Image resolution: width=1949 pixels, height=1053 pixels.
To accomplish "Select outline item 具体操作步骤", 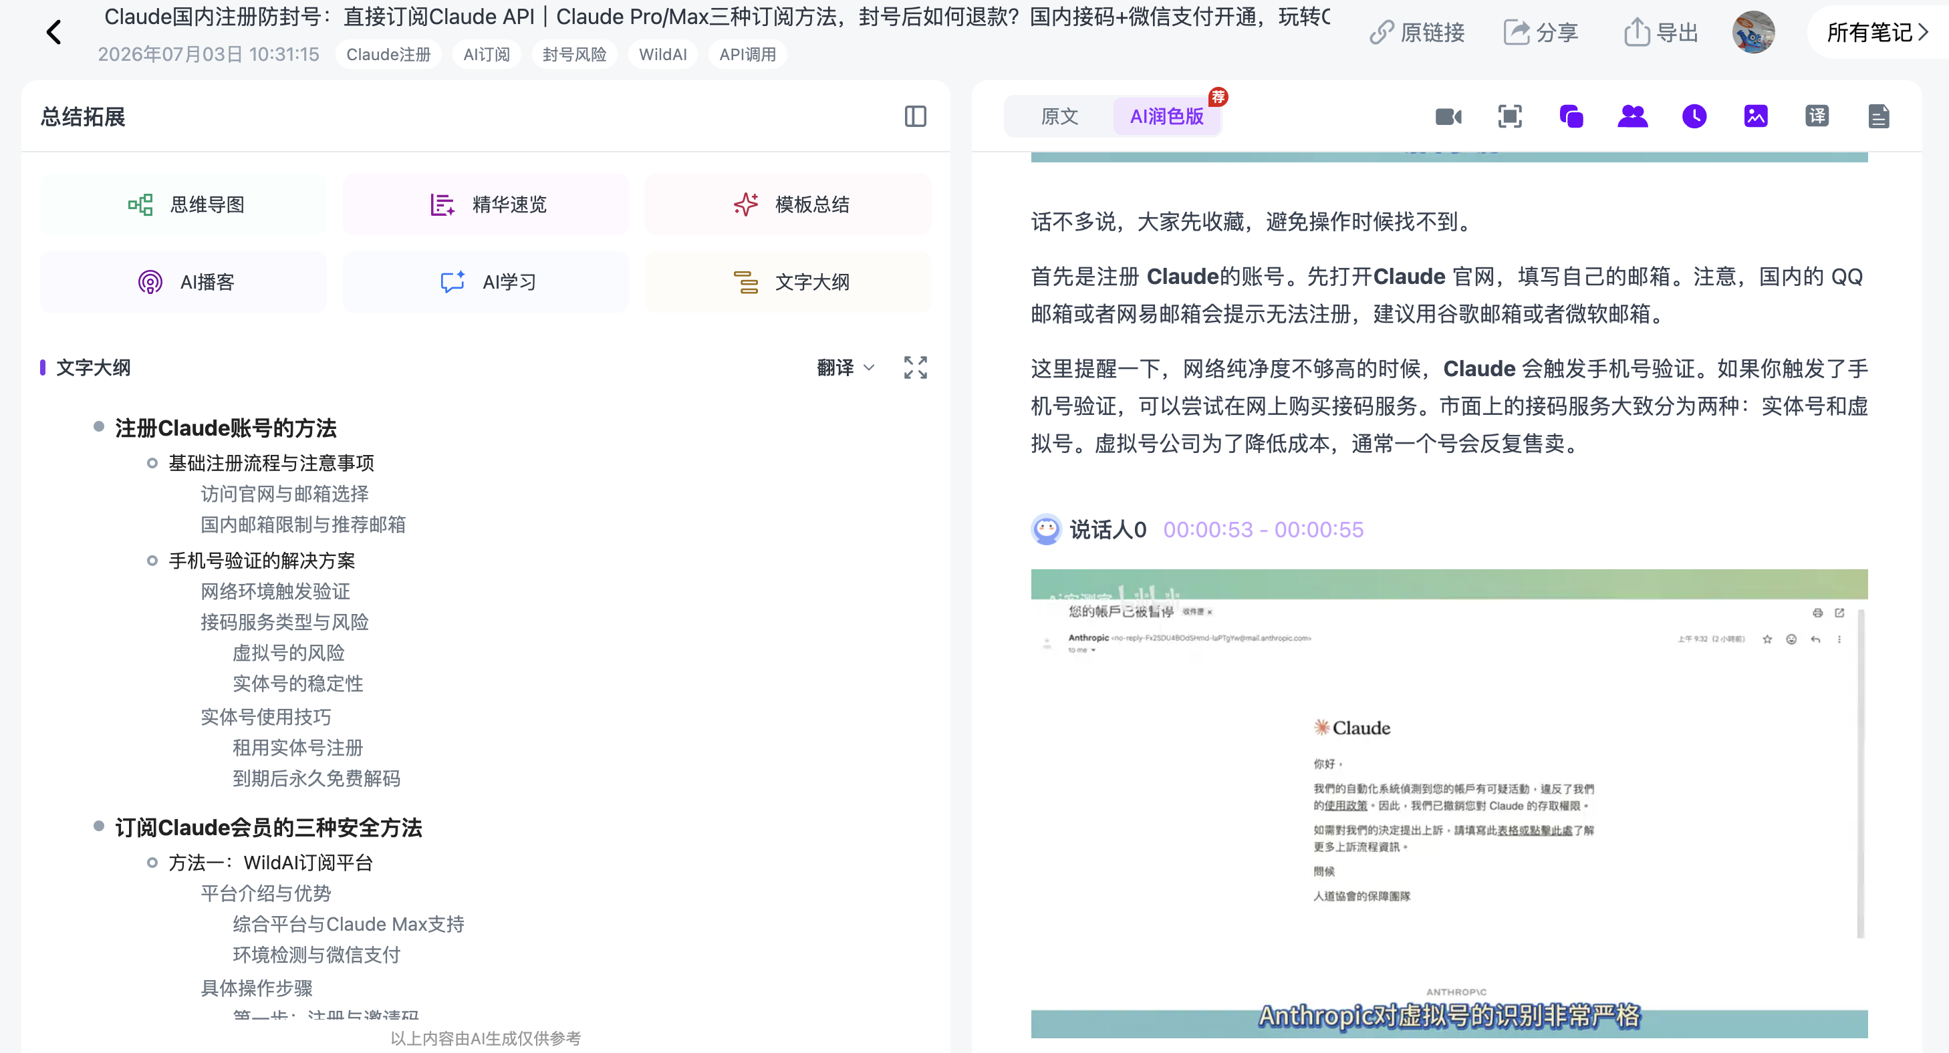I will [257, 989].
